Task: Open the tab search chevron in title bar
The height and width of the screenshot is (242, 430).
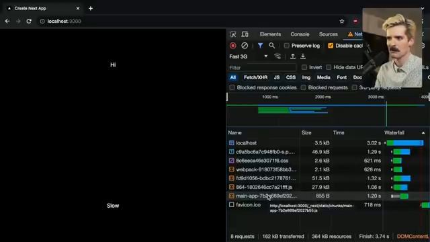Action: click(423, 9)
